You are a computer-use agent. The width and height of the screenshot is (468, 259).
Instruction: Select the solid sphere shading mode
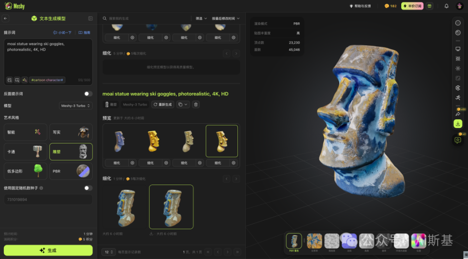point(458,33)
